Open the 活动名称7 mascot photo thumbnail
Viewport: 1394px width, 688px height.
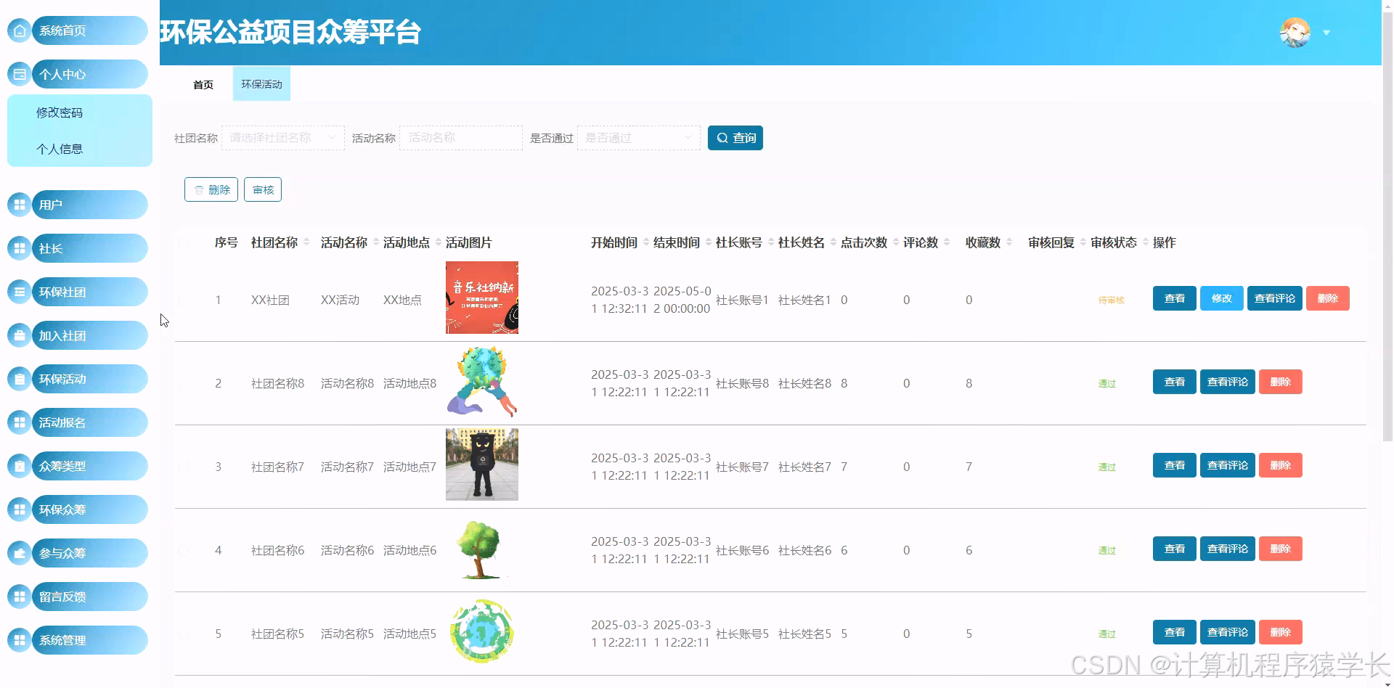[x=482, y=464]
